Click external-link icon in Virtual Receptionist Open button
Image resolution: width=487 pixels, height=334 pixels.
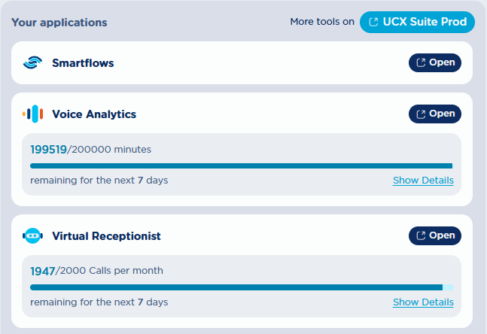(x=421, y=235)
